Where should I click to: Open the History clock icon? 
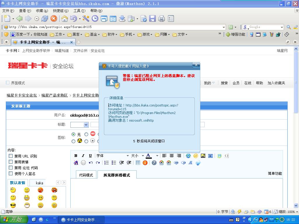[x=95, y=18]
